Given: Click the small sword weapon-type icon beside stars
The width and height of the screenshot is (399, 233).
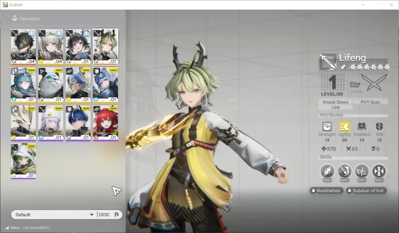Looking at the screenshot, I should tap(342, 67).
